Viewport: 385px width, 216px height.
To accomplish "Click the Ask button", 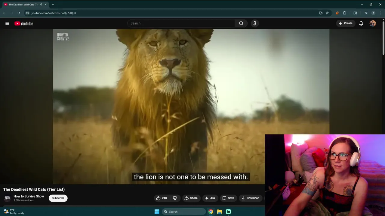I will click(210, 198).
